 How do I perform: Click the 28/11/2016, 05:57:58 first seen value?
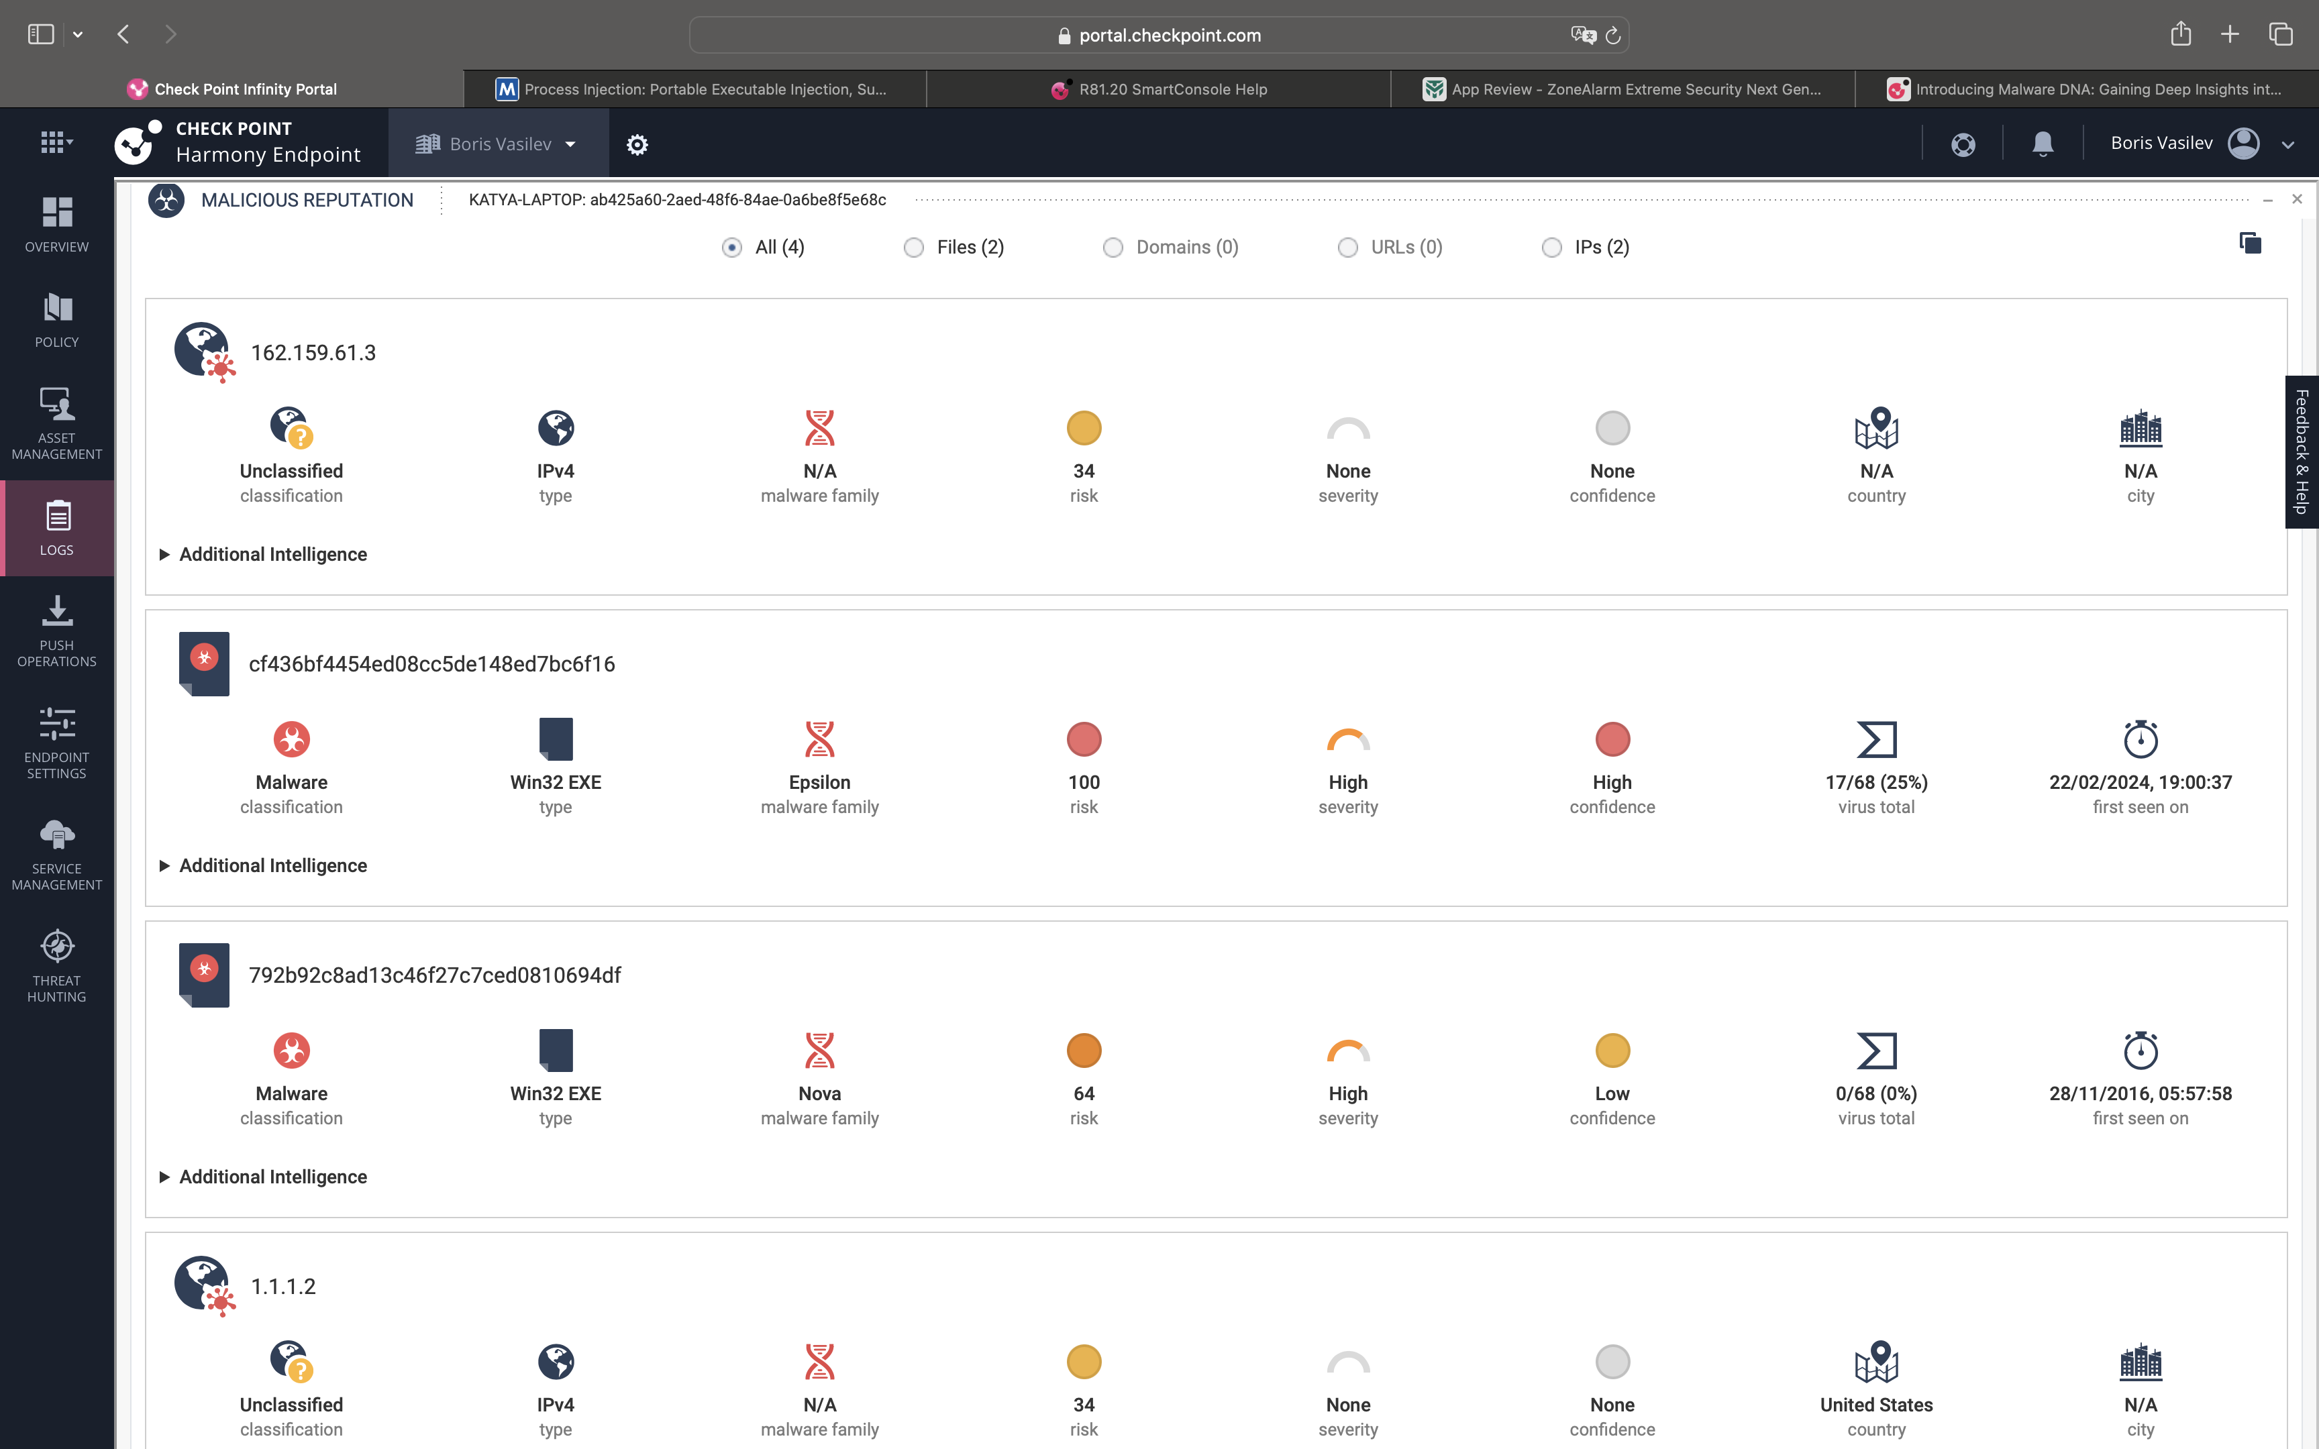pos(2140,1093)
